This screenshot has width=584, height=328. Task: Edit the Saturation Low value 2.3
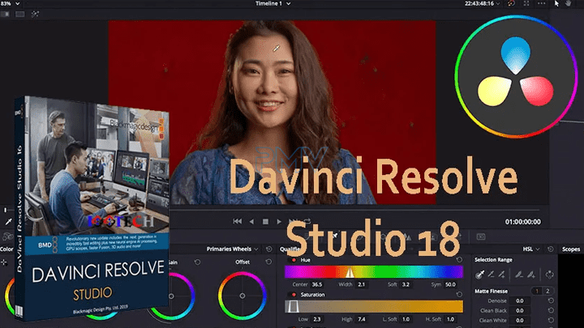317,319
